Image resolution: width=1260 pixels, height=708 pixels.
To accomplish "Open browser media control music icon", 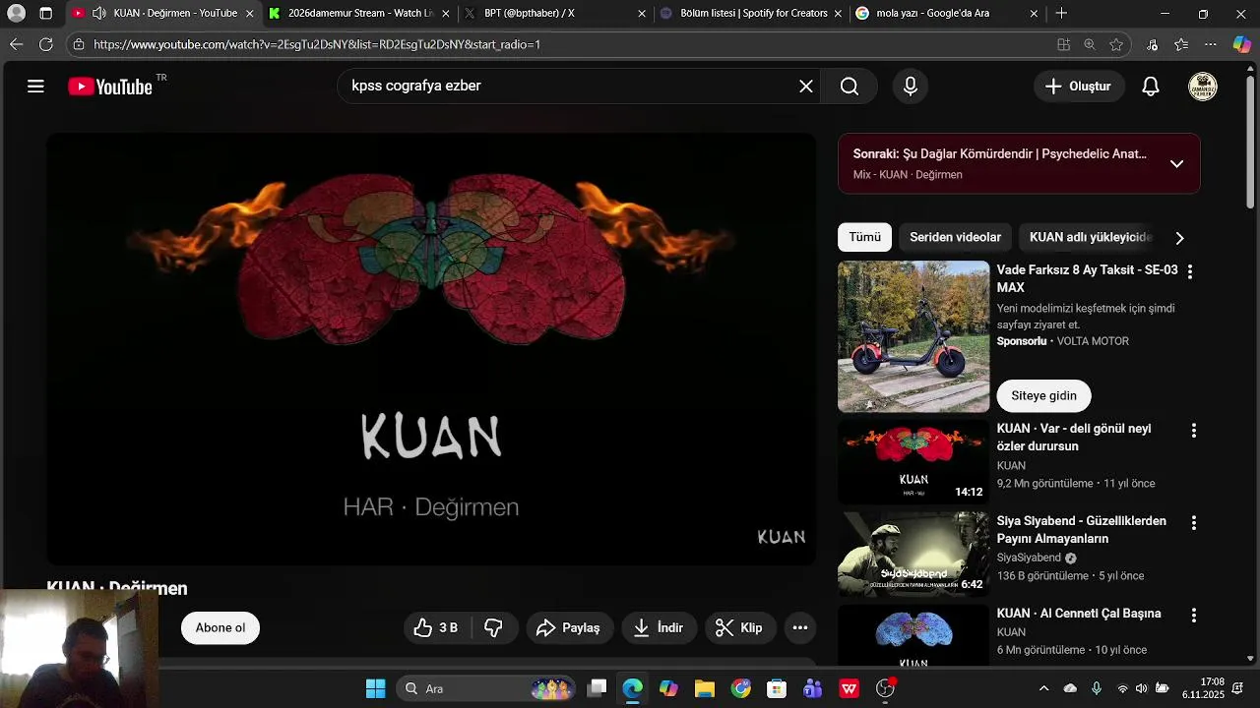I will click(x=1153, y=44).
